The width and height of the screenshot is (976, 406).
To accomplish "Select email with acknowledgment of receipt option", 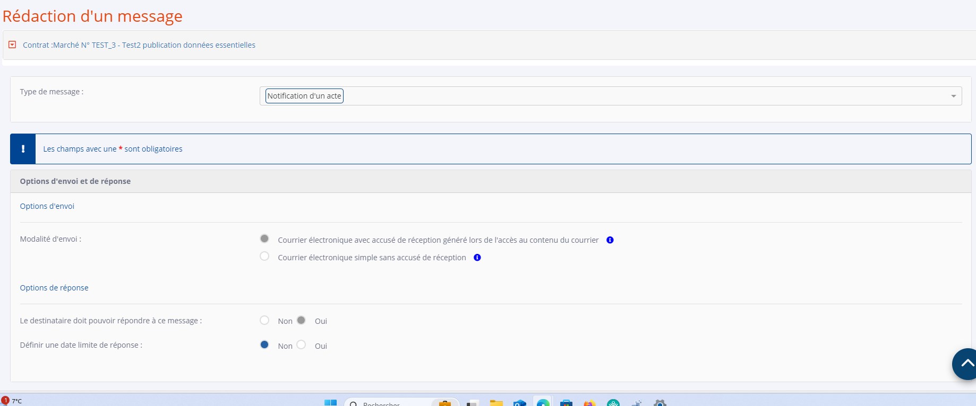I will (264, 239).
